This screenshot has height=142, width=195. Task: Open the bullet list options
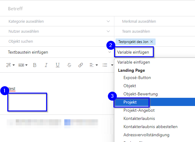(x=106, y=65)
